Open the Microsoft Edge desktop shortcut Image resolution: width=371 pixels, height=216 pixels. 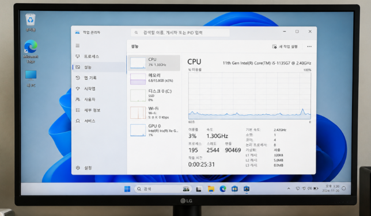click(31, 52)
